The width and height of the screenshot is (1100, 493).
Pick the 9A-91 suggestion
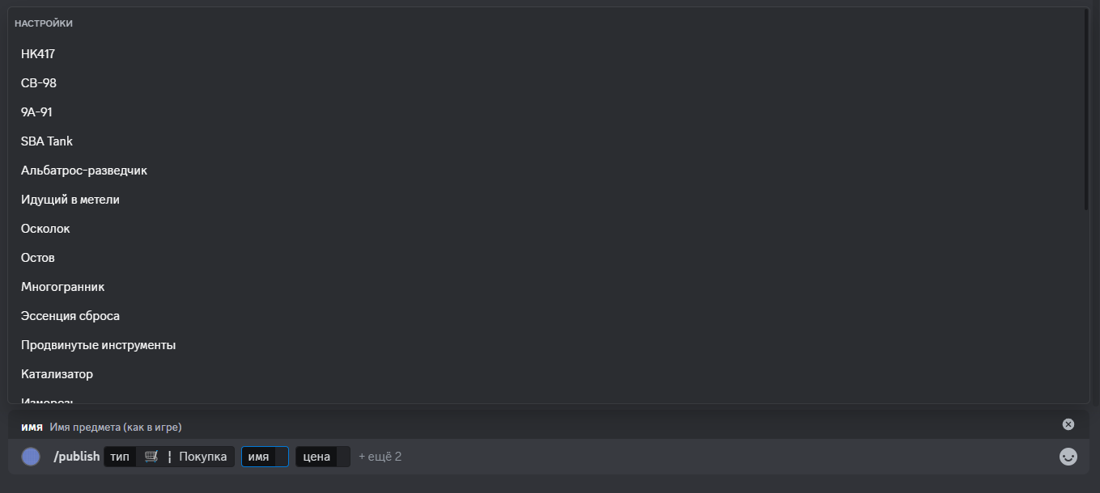pyautogui.click(x=547, y=112)
